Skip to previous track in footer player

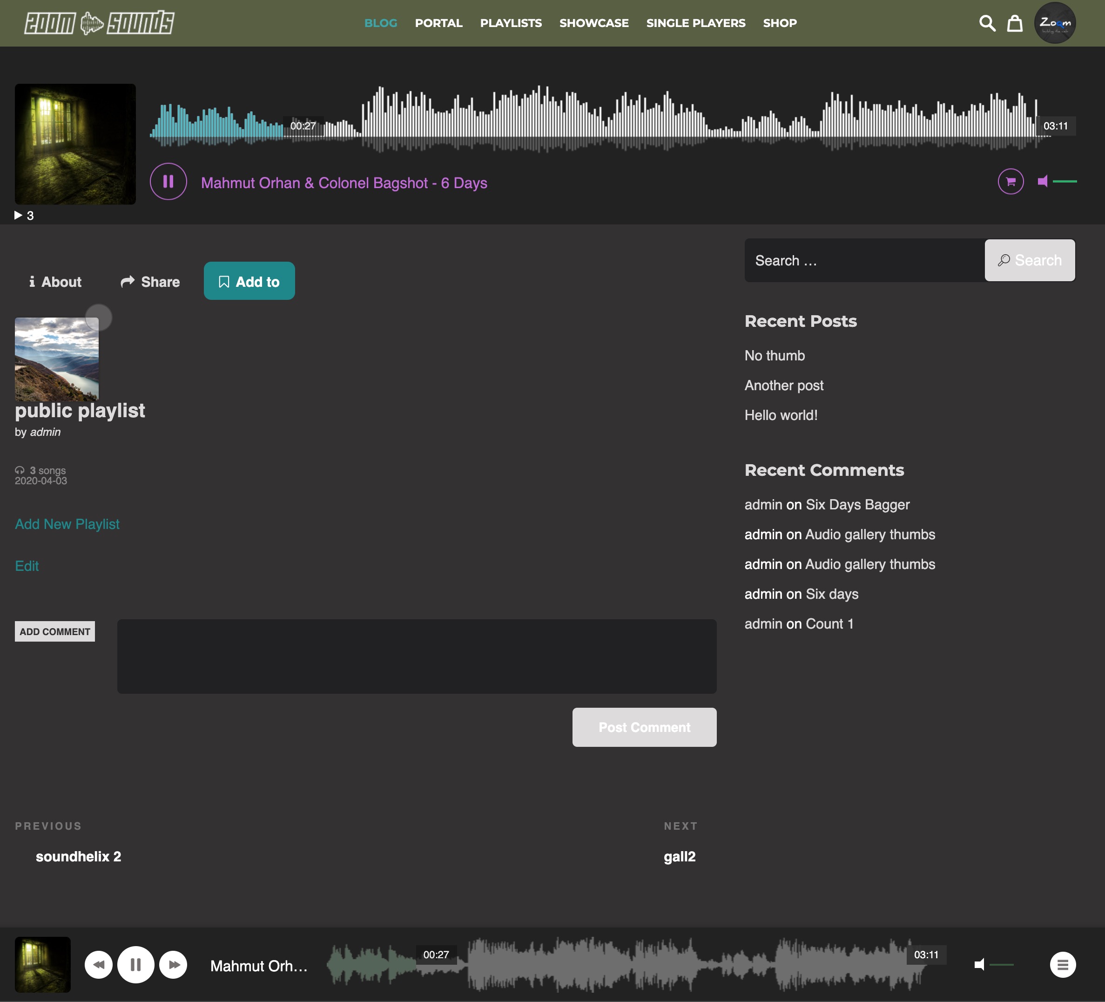point(99,965)
